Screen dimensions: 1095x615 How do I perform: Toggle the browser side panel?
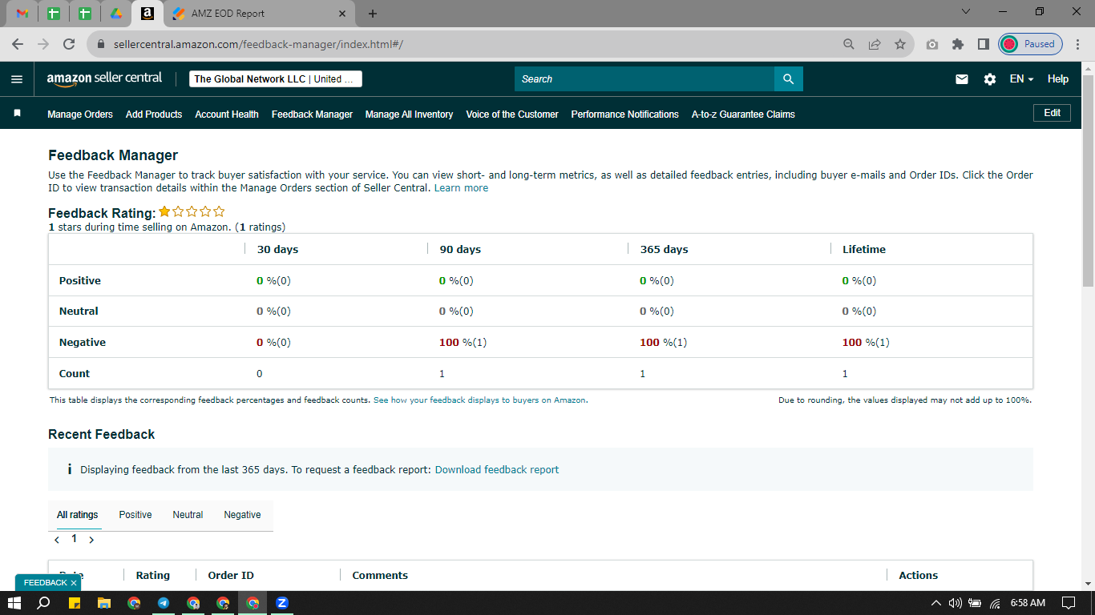[x=983, y=44]
